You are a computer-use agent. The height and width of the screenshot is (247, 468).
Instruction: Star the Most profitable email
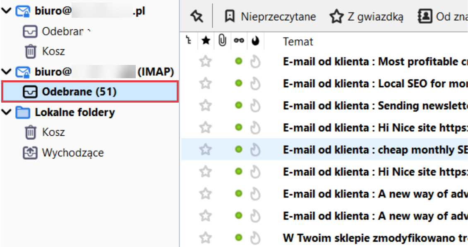pyautogui.click(x=205, y=62)
